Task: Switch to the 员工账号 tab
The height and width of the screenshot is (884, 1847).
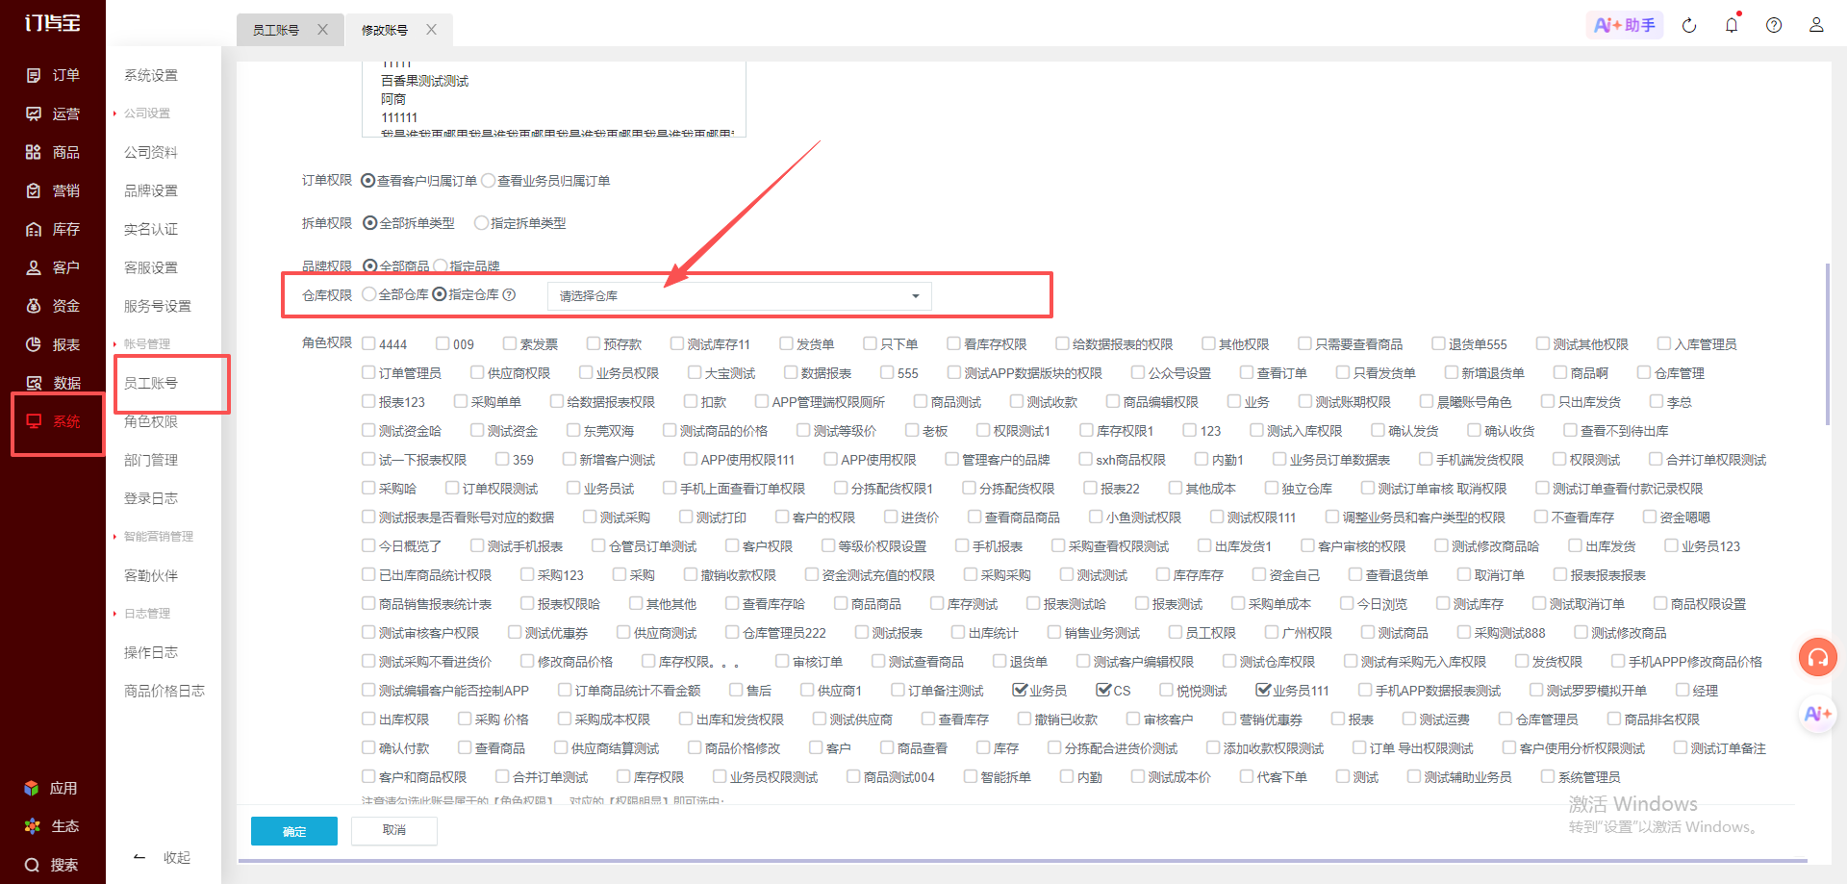Action: pyautogui.click(x=276, y=30)
